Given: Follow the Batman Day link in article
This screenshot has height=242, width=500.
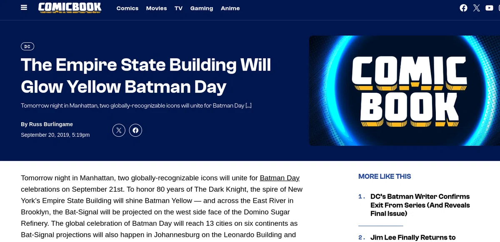Looking at the screenshot, I should pyautogui.click(x=280, y=178).
